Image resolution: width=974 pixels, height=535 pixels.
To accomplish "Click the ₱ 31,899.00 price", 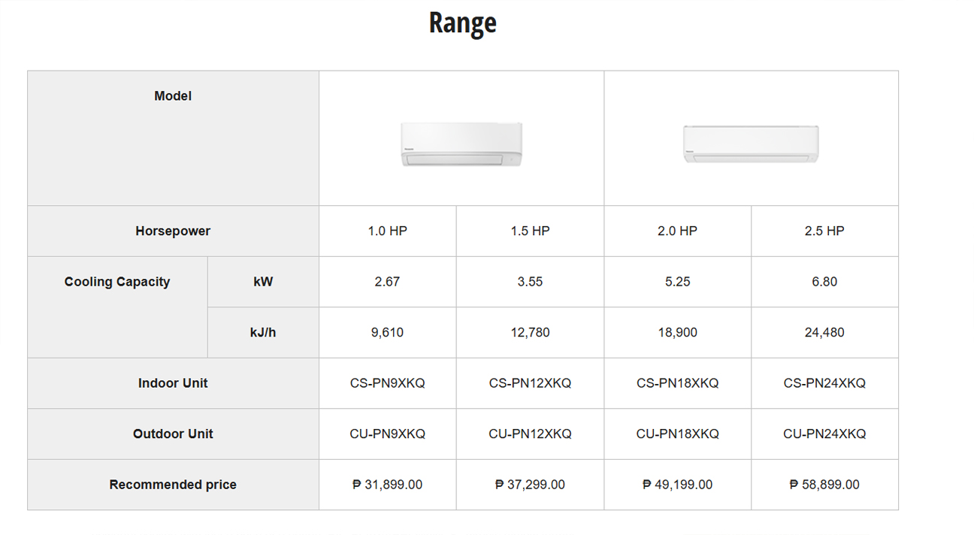I will 388,485.
